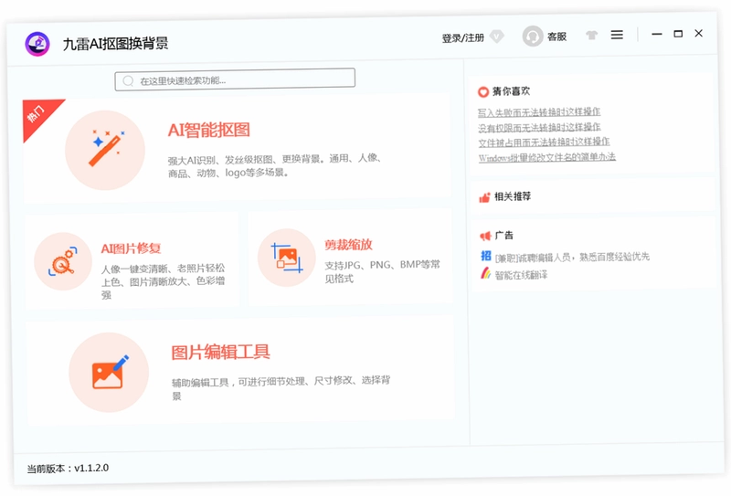The height and width of the screenshot is (496, 731).
Task: Click the blue 招 recruitment icon
Action: click(x=486, y=256)
